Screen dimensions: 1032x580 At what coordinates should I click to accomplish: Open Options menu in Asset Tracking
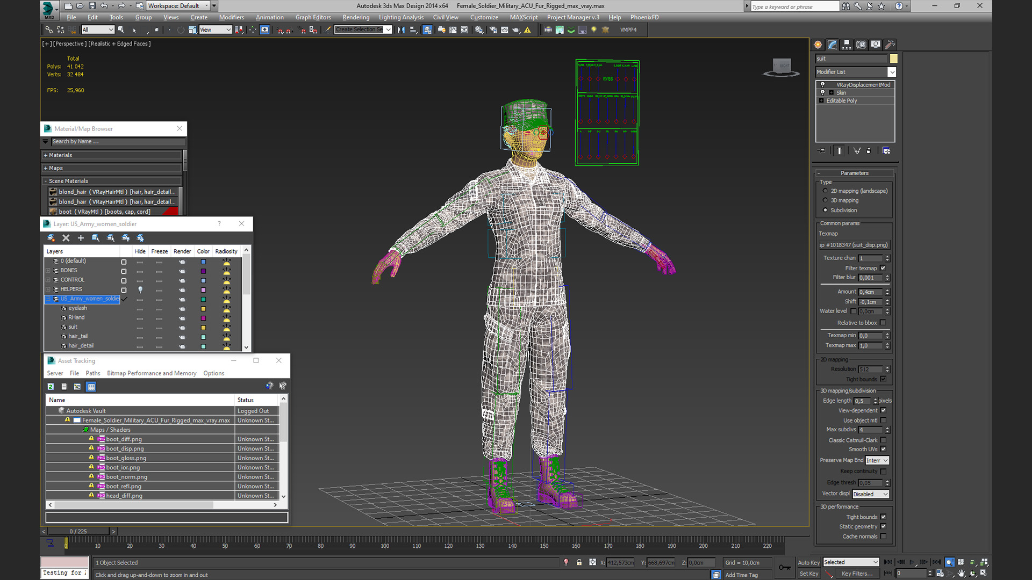[x=214, y=373]
